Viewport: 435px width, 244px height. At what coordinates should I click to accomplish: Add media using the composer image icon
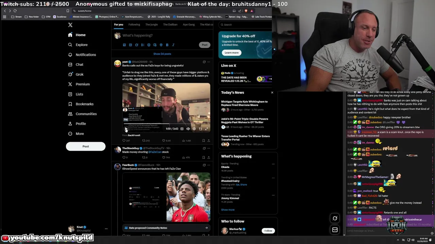click(124, 45)
